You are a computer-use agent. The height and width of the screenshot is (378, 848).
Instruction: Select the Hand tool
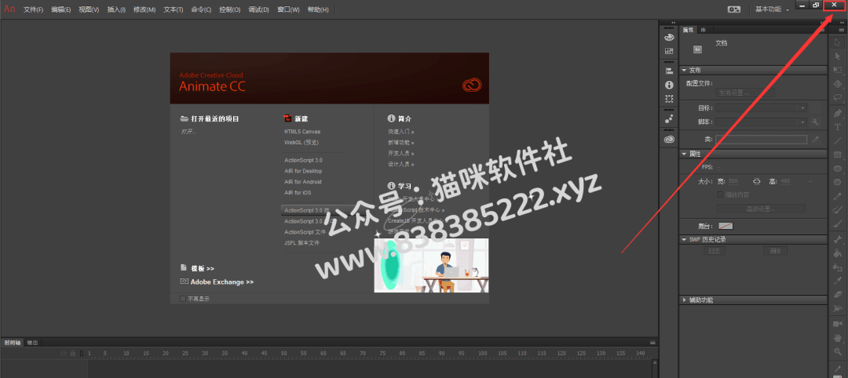838,338
